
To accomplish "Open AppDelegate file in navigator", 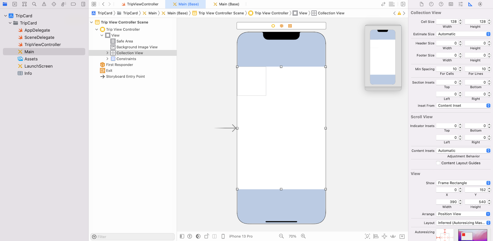I will (37, 30).
